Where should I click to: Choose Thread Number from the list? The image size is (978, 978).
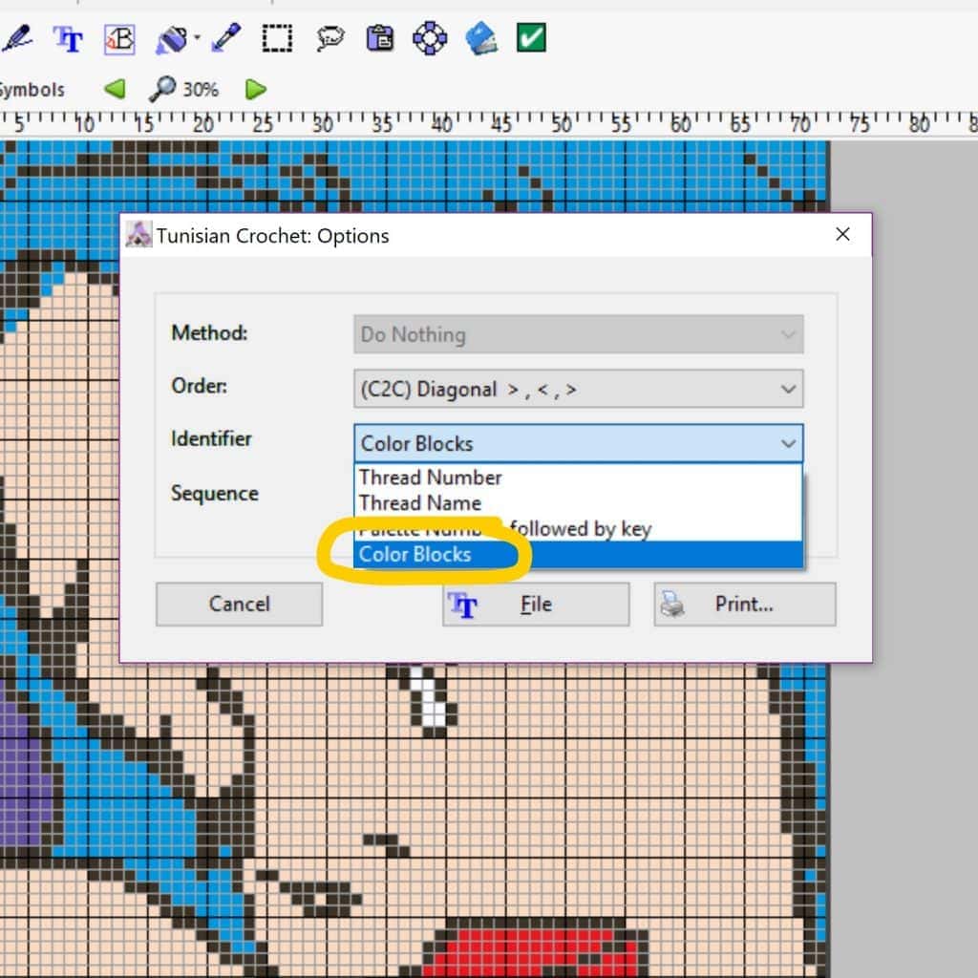(578, 478)
